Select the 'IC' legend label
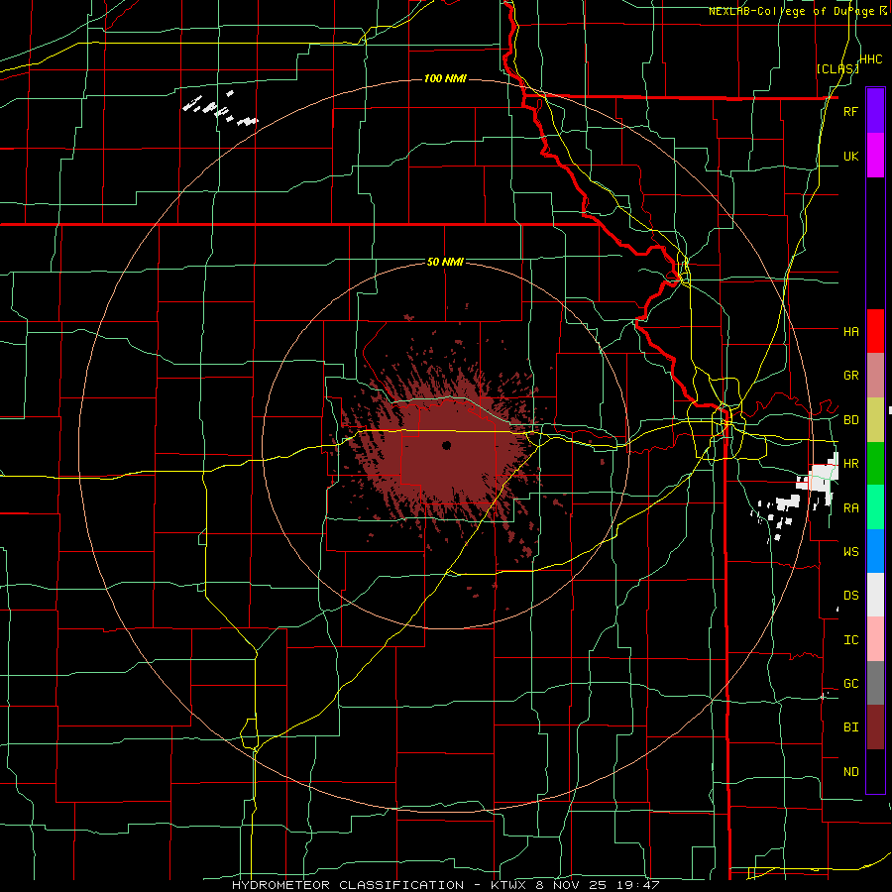This screenshot has width=892, height=892. [850, 640]
